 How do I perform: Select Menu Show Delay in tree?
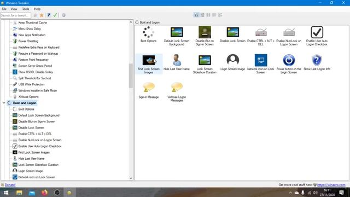[x=30, y=29]
